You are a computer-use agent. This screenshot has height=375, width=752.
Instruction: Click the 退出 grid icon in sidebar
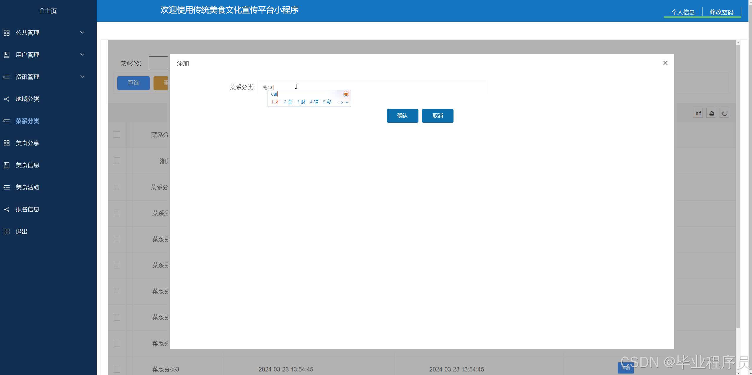coord(6,232)
